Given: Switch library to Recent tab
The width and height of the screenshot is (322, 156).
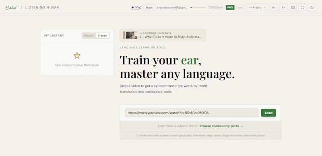Looking at the screenshot, I should coord(89,35).
